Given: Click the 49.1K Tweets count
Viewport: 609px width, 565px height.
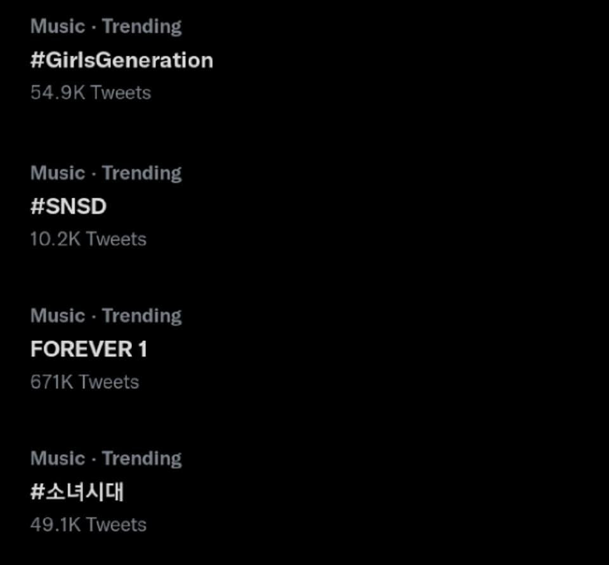Looking at the screenshot, I should coord(88,524).
